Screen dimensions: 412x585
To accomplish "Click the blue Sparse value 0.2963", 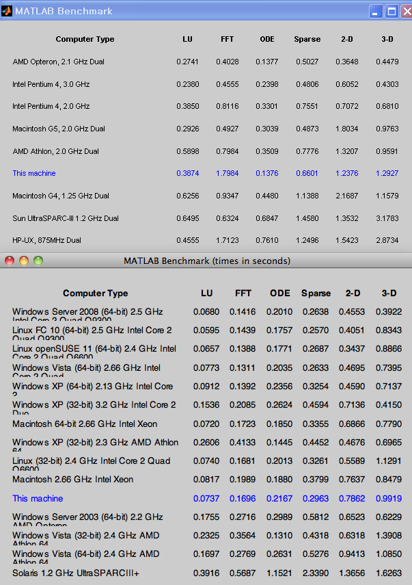I will (x=316, y=498).
